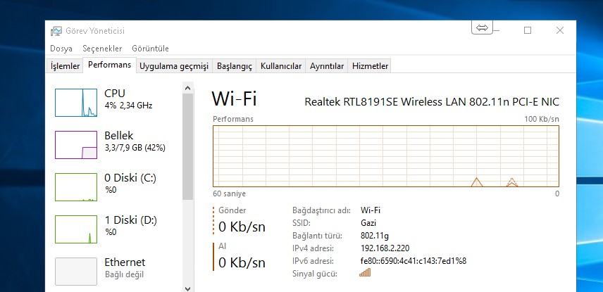Click the Görev Yöneticisi title bar icon
The height and width of the screenshot is (292, 603).
[56, 31]
